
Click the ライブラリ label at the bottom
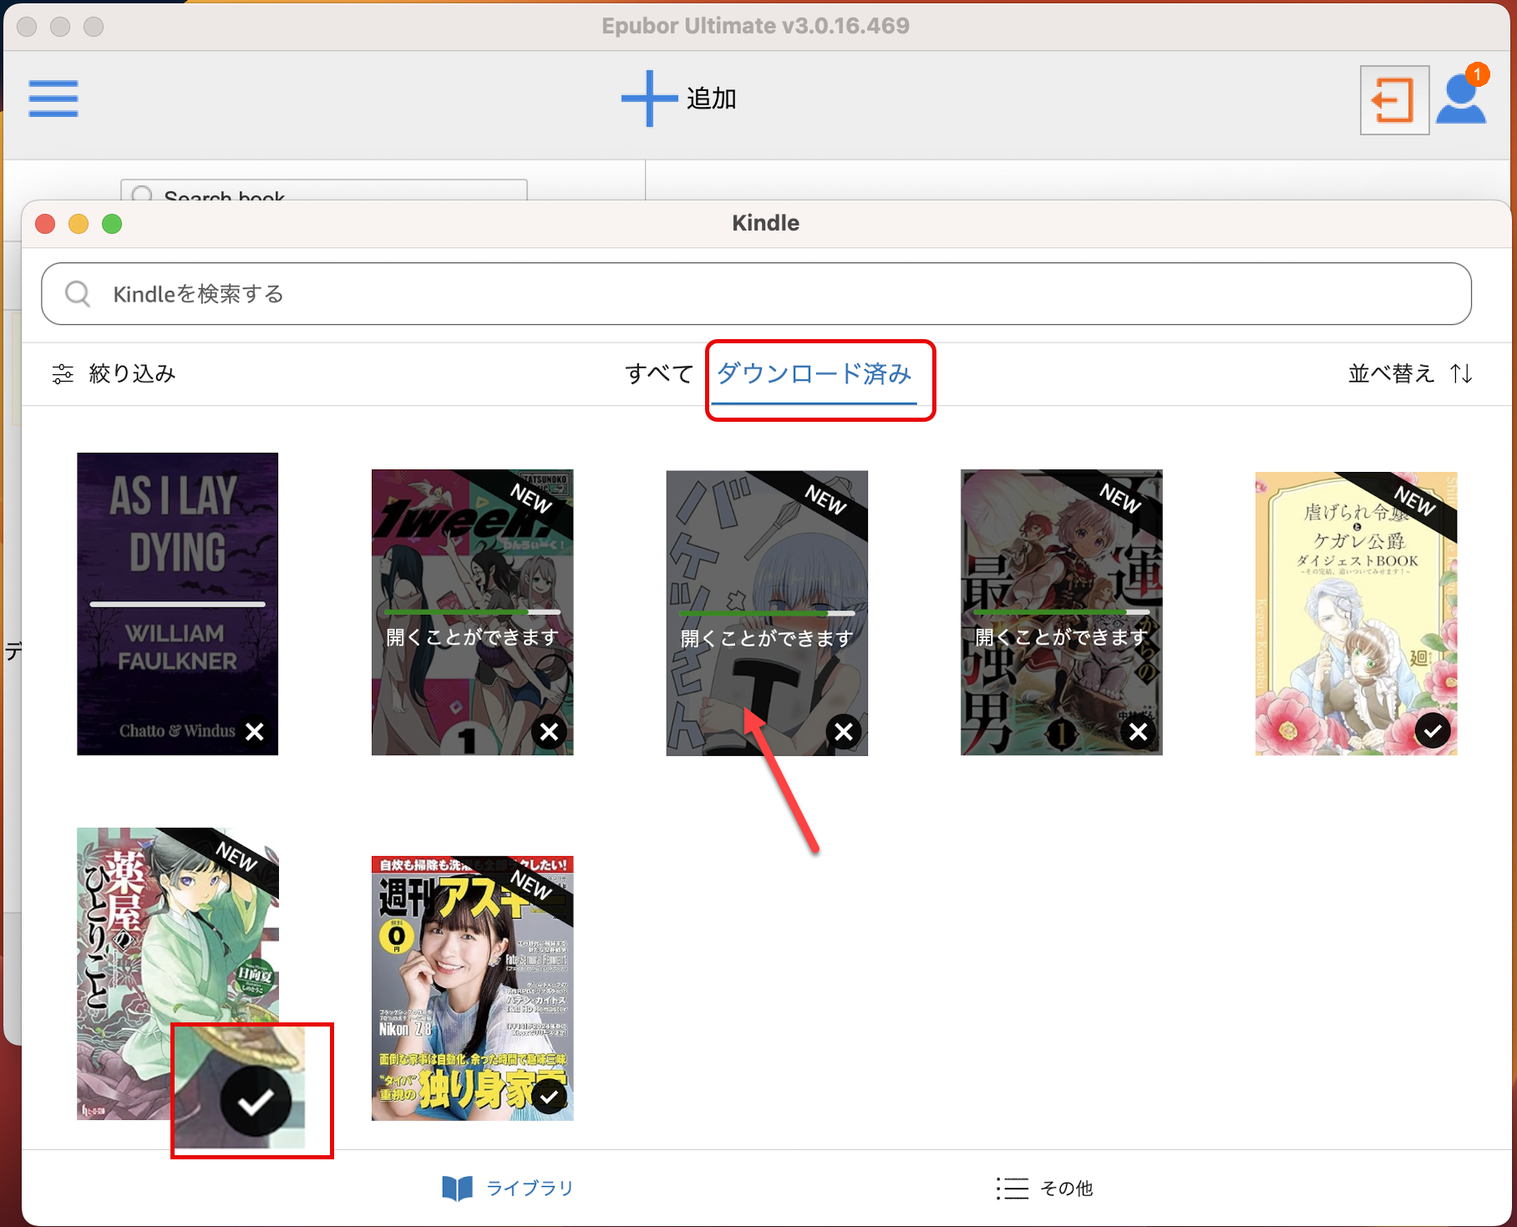click(x=530, y=1188)
